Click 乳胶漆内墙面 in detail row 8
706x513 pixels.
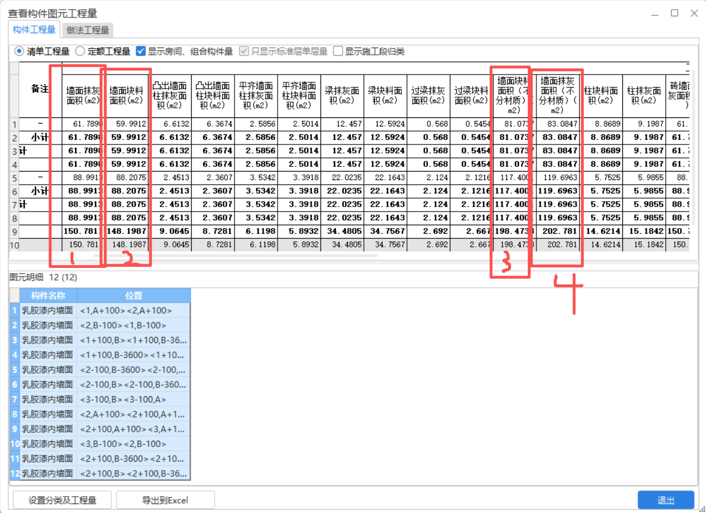(48, 414)
